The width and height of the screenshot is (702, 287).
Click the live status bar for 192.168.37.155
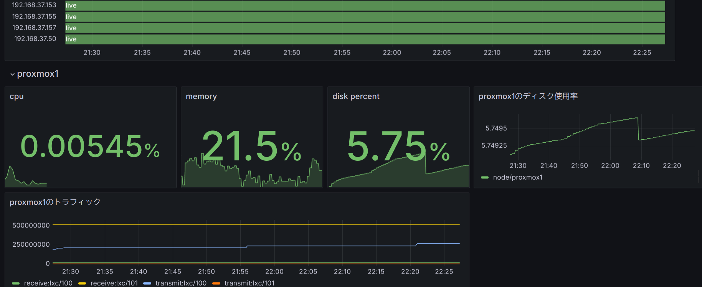tap(365, 16)
